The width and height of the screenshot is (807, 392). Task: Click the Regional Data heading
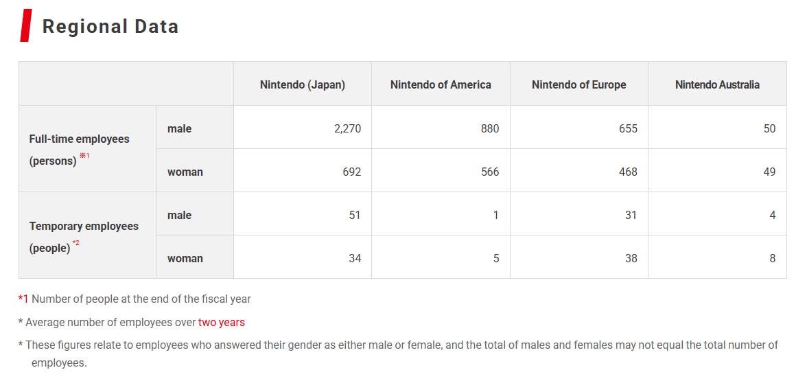110,26
